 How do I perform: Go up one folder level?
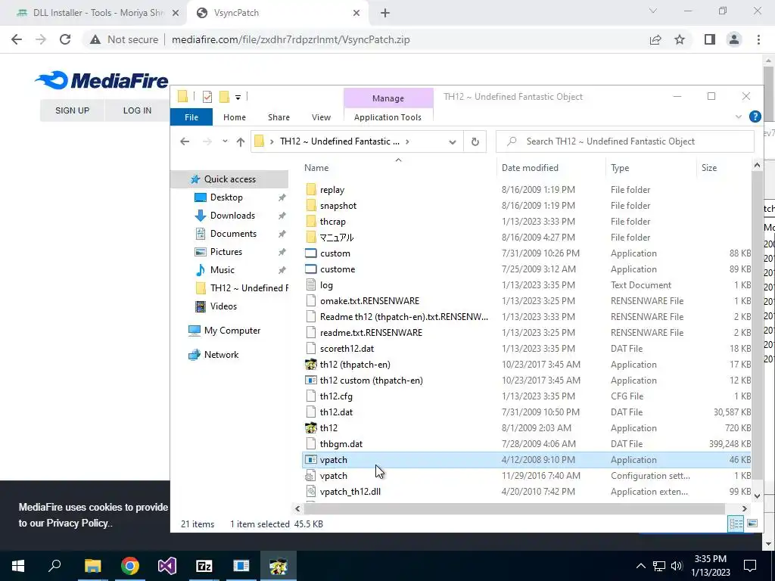[x=241, y=141]
